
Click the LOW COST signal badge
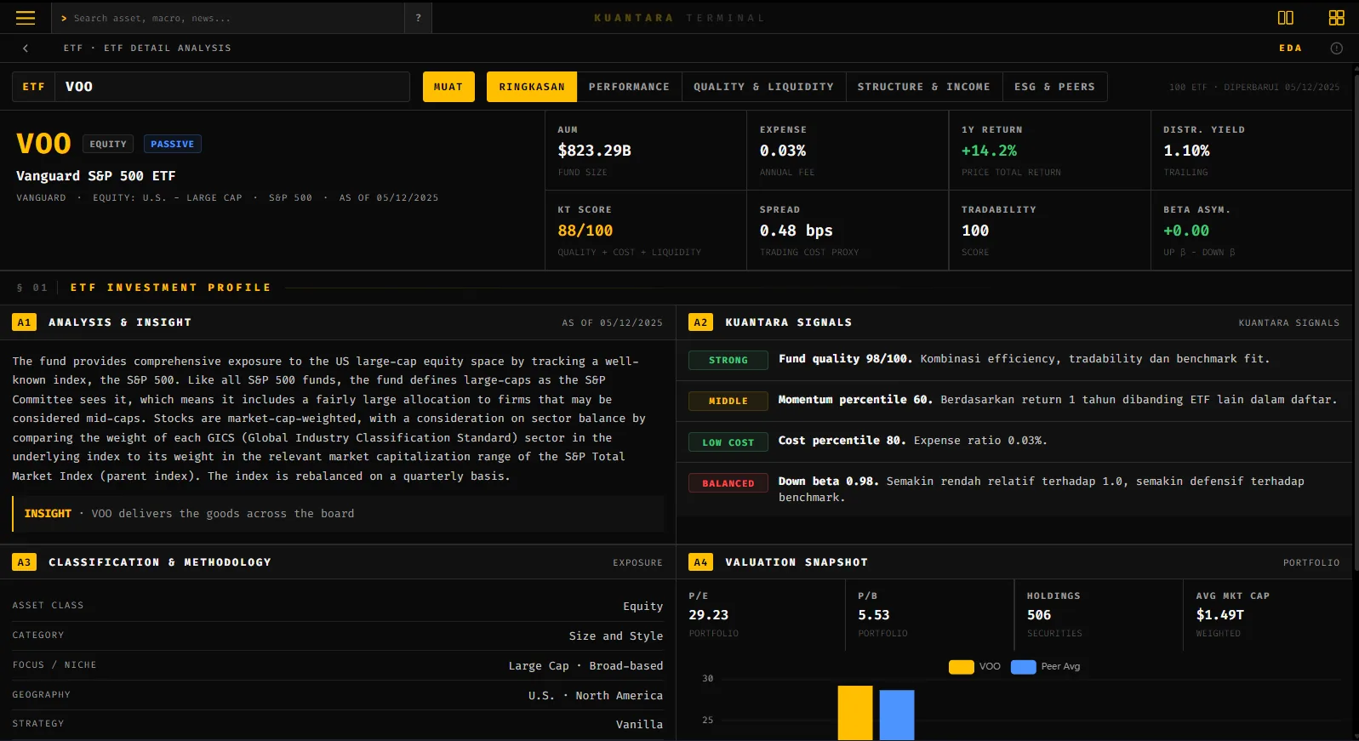pos(728,442)
